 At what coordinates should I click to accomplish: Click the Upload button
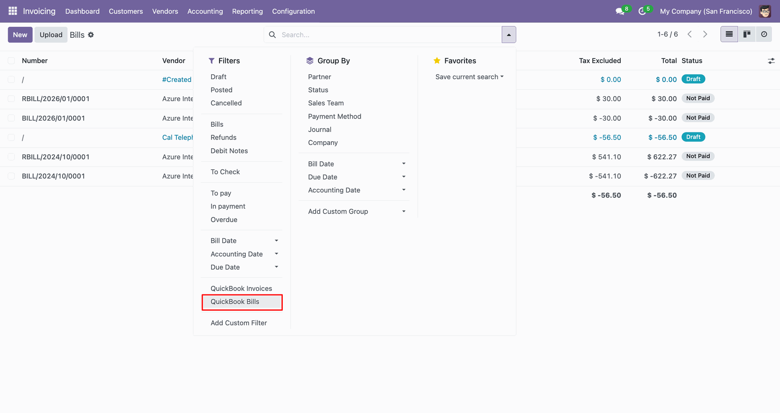[51, 35]
